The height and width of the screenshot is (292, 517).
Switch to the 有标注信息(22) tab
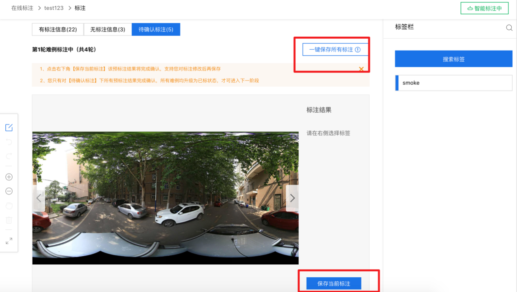pyautogui.click(x=58, y=29)
